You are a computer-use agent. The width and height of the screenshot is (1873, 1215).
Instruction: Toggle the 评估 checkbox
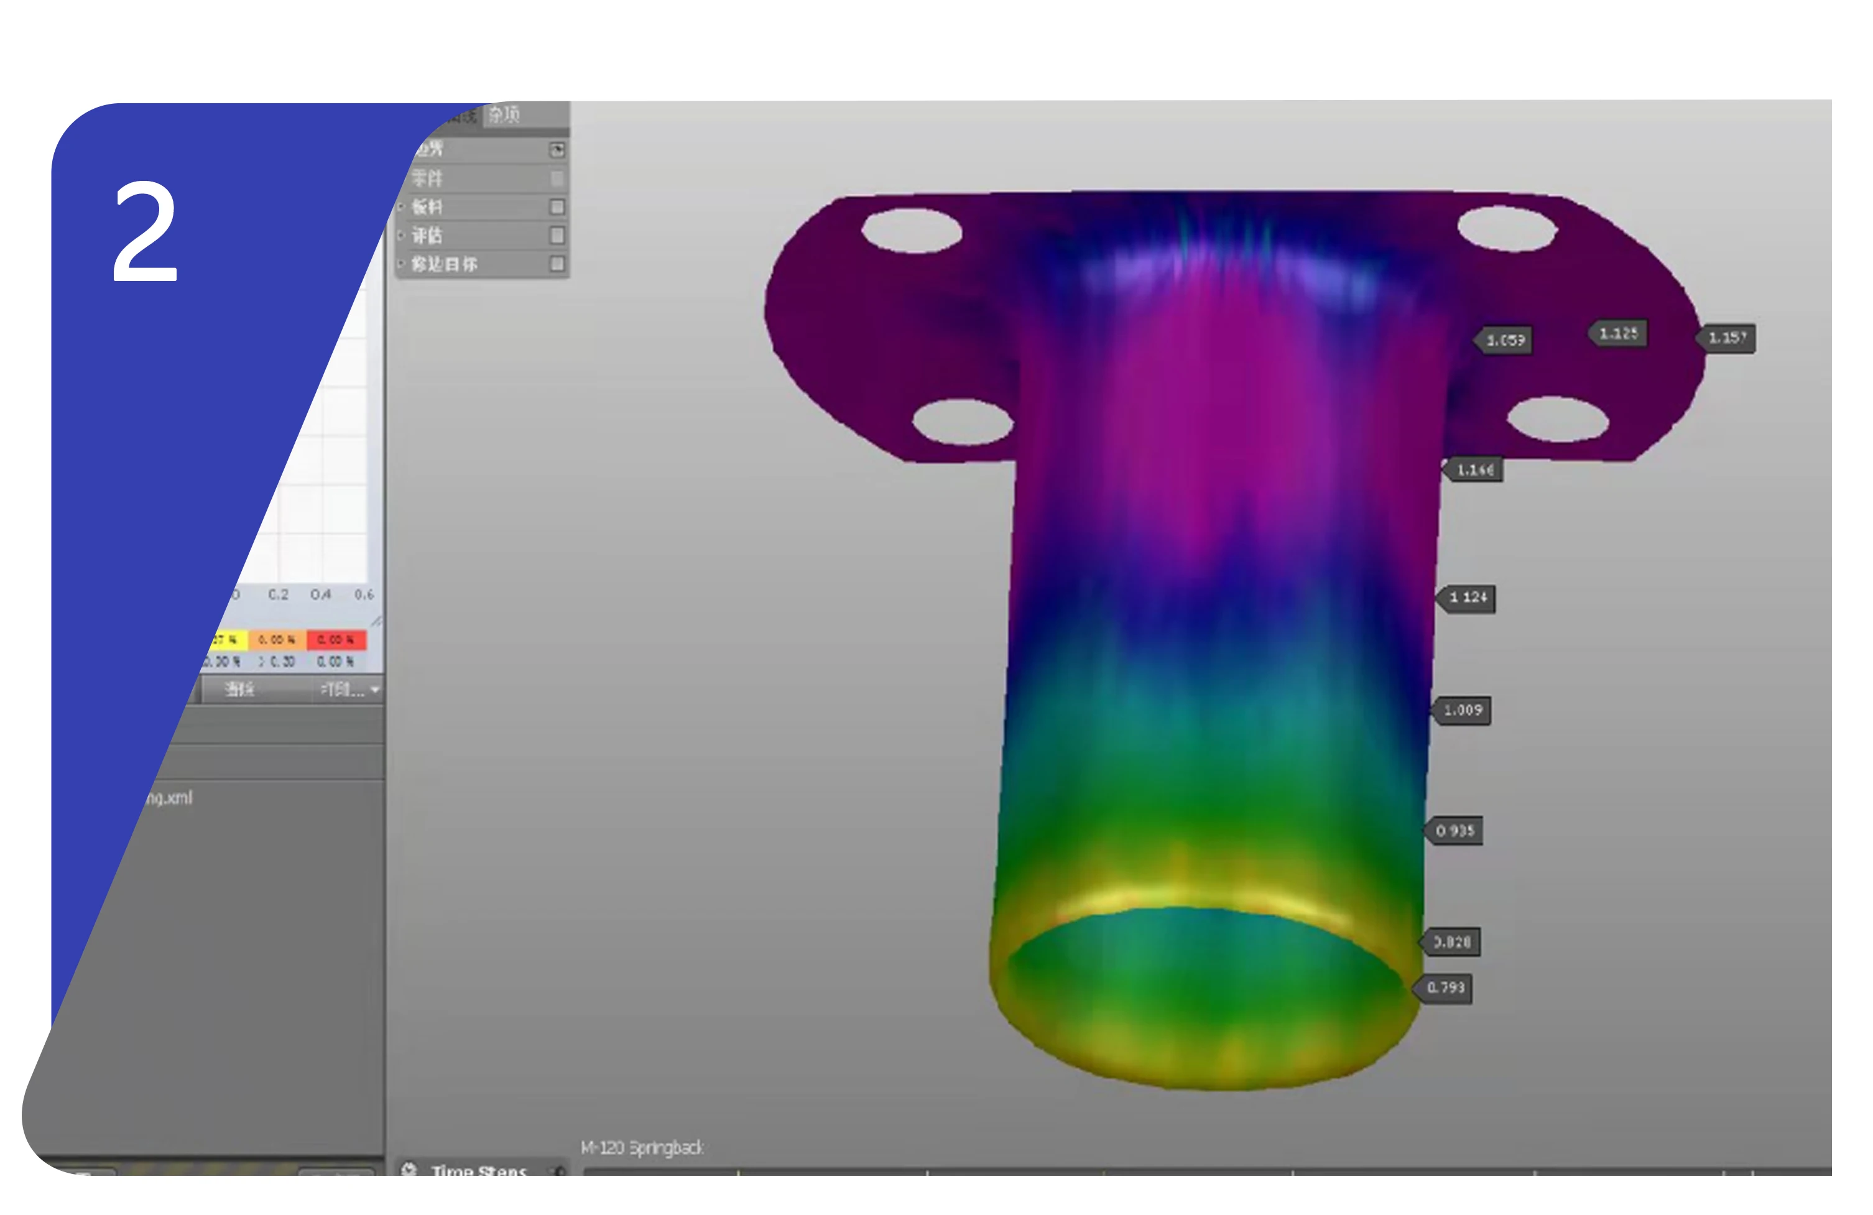point(557,235)
